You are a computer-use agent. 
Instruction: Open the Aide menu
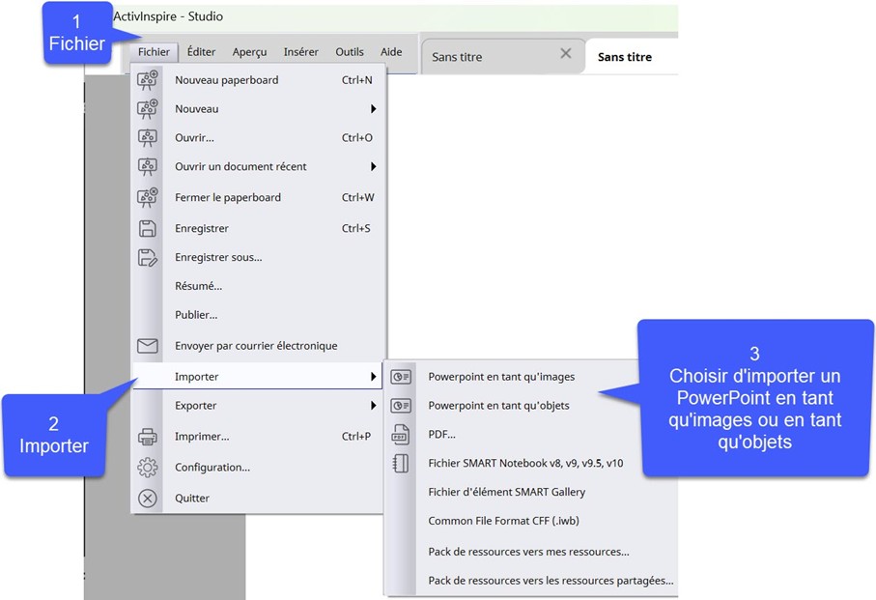[391, 52]
